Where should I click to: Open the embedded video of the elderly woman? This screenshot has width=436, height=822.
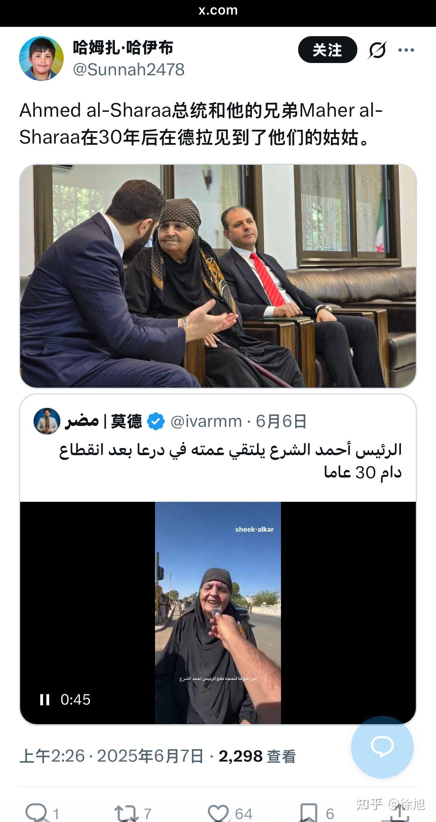[x=218, y=613]
